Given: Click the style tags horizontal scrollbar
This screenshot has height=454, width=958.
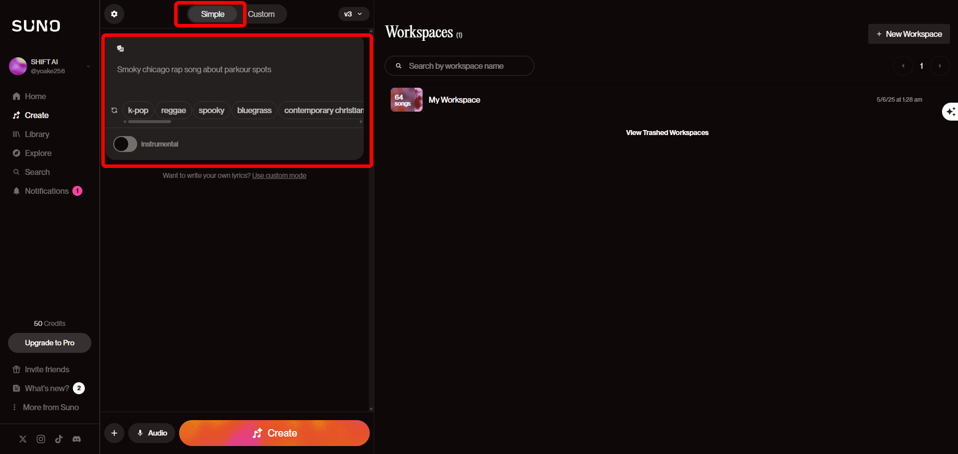Looking at the screenshot, I should (150, 122).
